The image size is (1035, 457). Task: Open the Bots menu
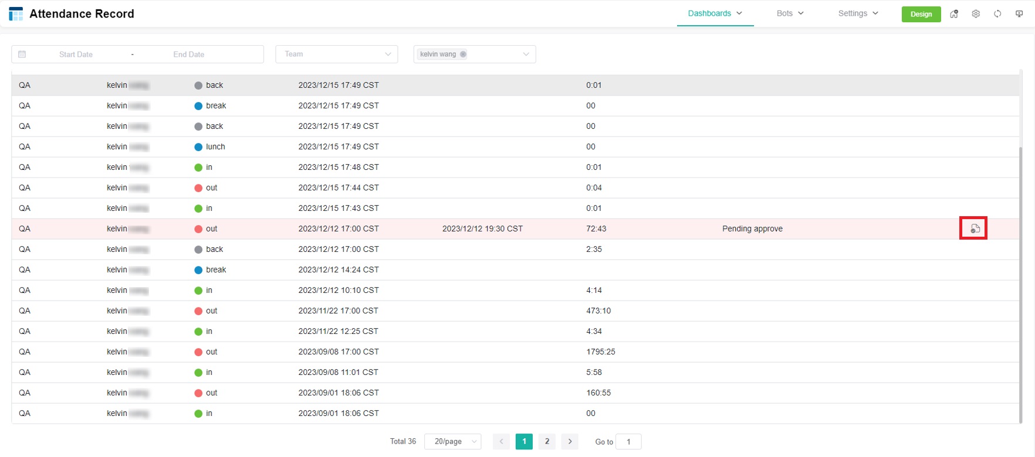tap(790, 13)
